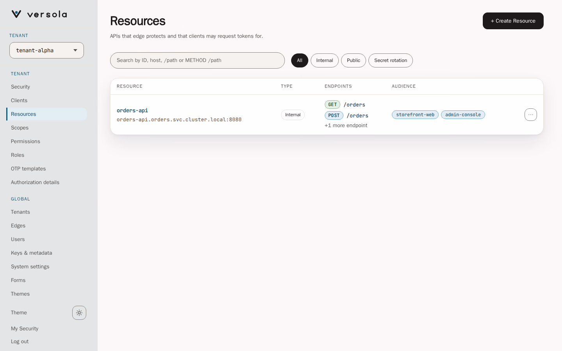The image size is (562, 351).
Task: Click the orders-api host address text
Action: tap(179, 120)
